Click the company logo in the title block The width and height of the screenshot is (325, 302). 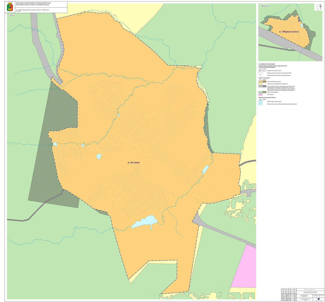[318, 299]
